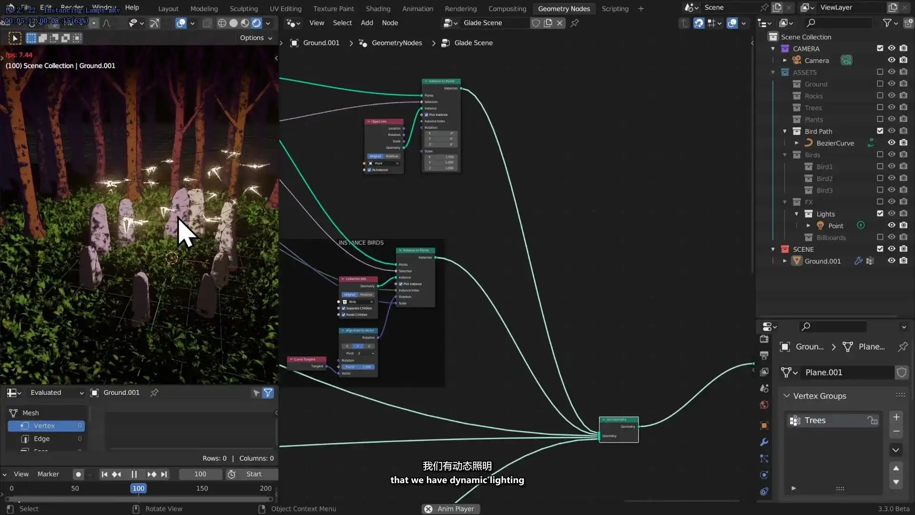Pin the Glade Scene node tree
The width and height of the screenshot is (915, 515).
click(575, 23)
